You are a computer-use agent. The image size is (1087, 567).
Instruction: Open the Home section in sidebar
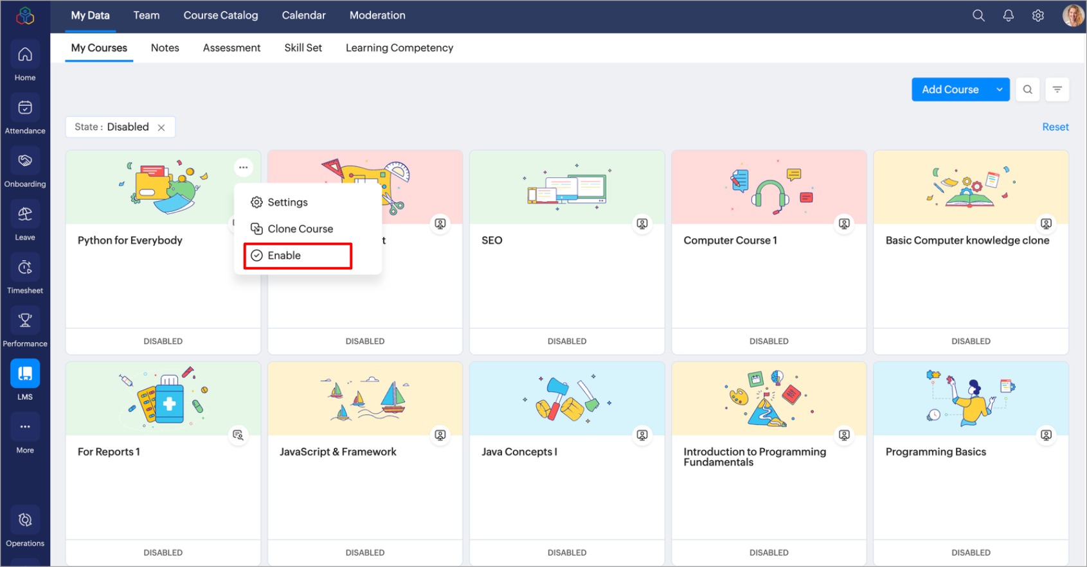point(25,62)
